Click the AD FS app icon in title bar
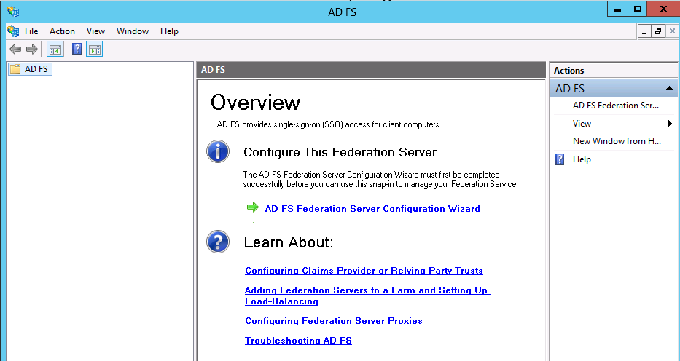Image resolution: width=680 pixels, height=361 pixels. pos(13,12)
